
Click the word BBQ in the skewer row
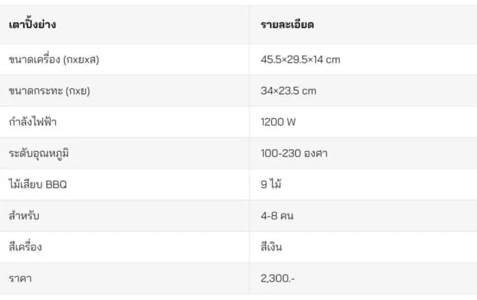point(56,184)
